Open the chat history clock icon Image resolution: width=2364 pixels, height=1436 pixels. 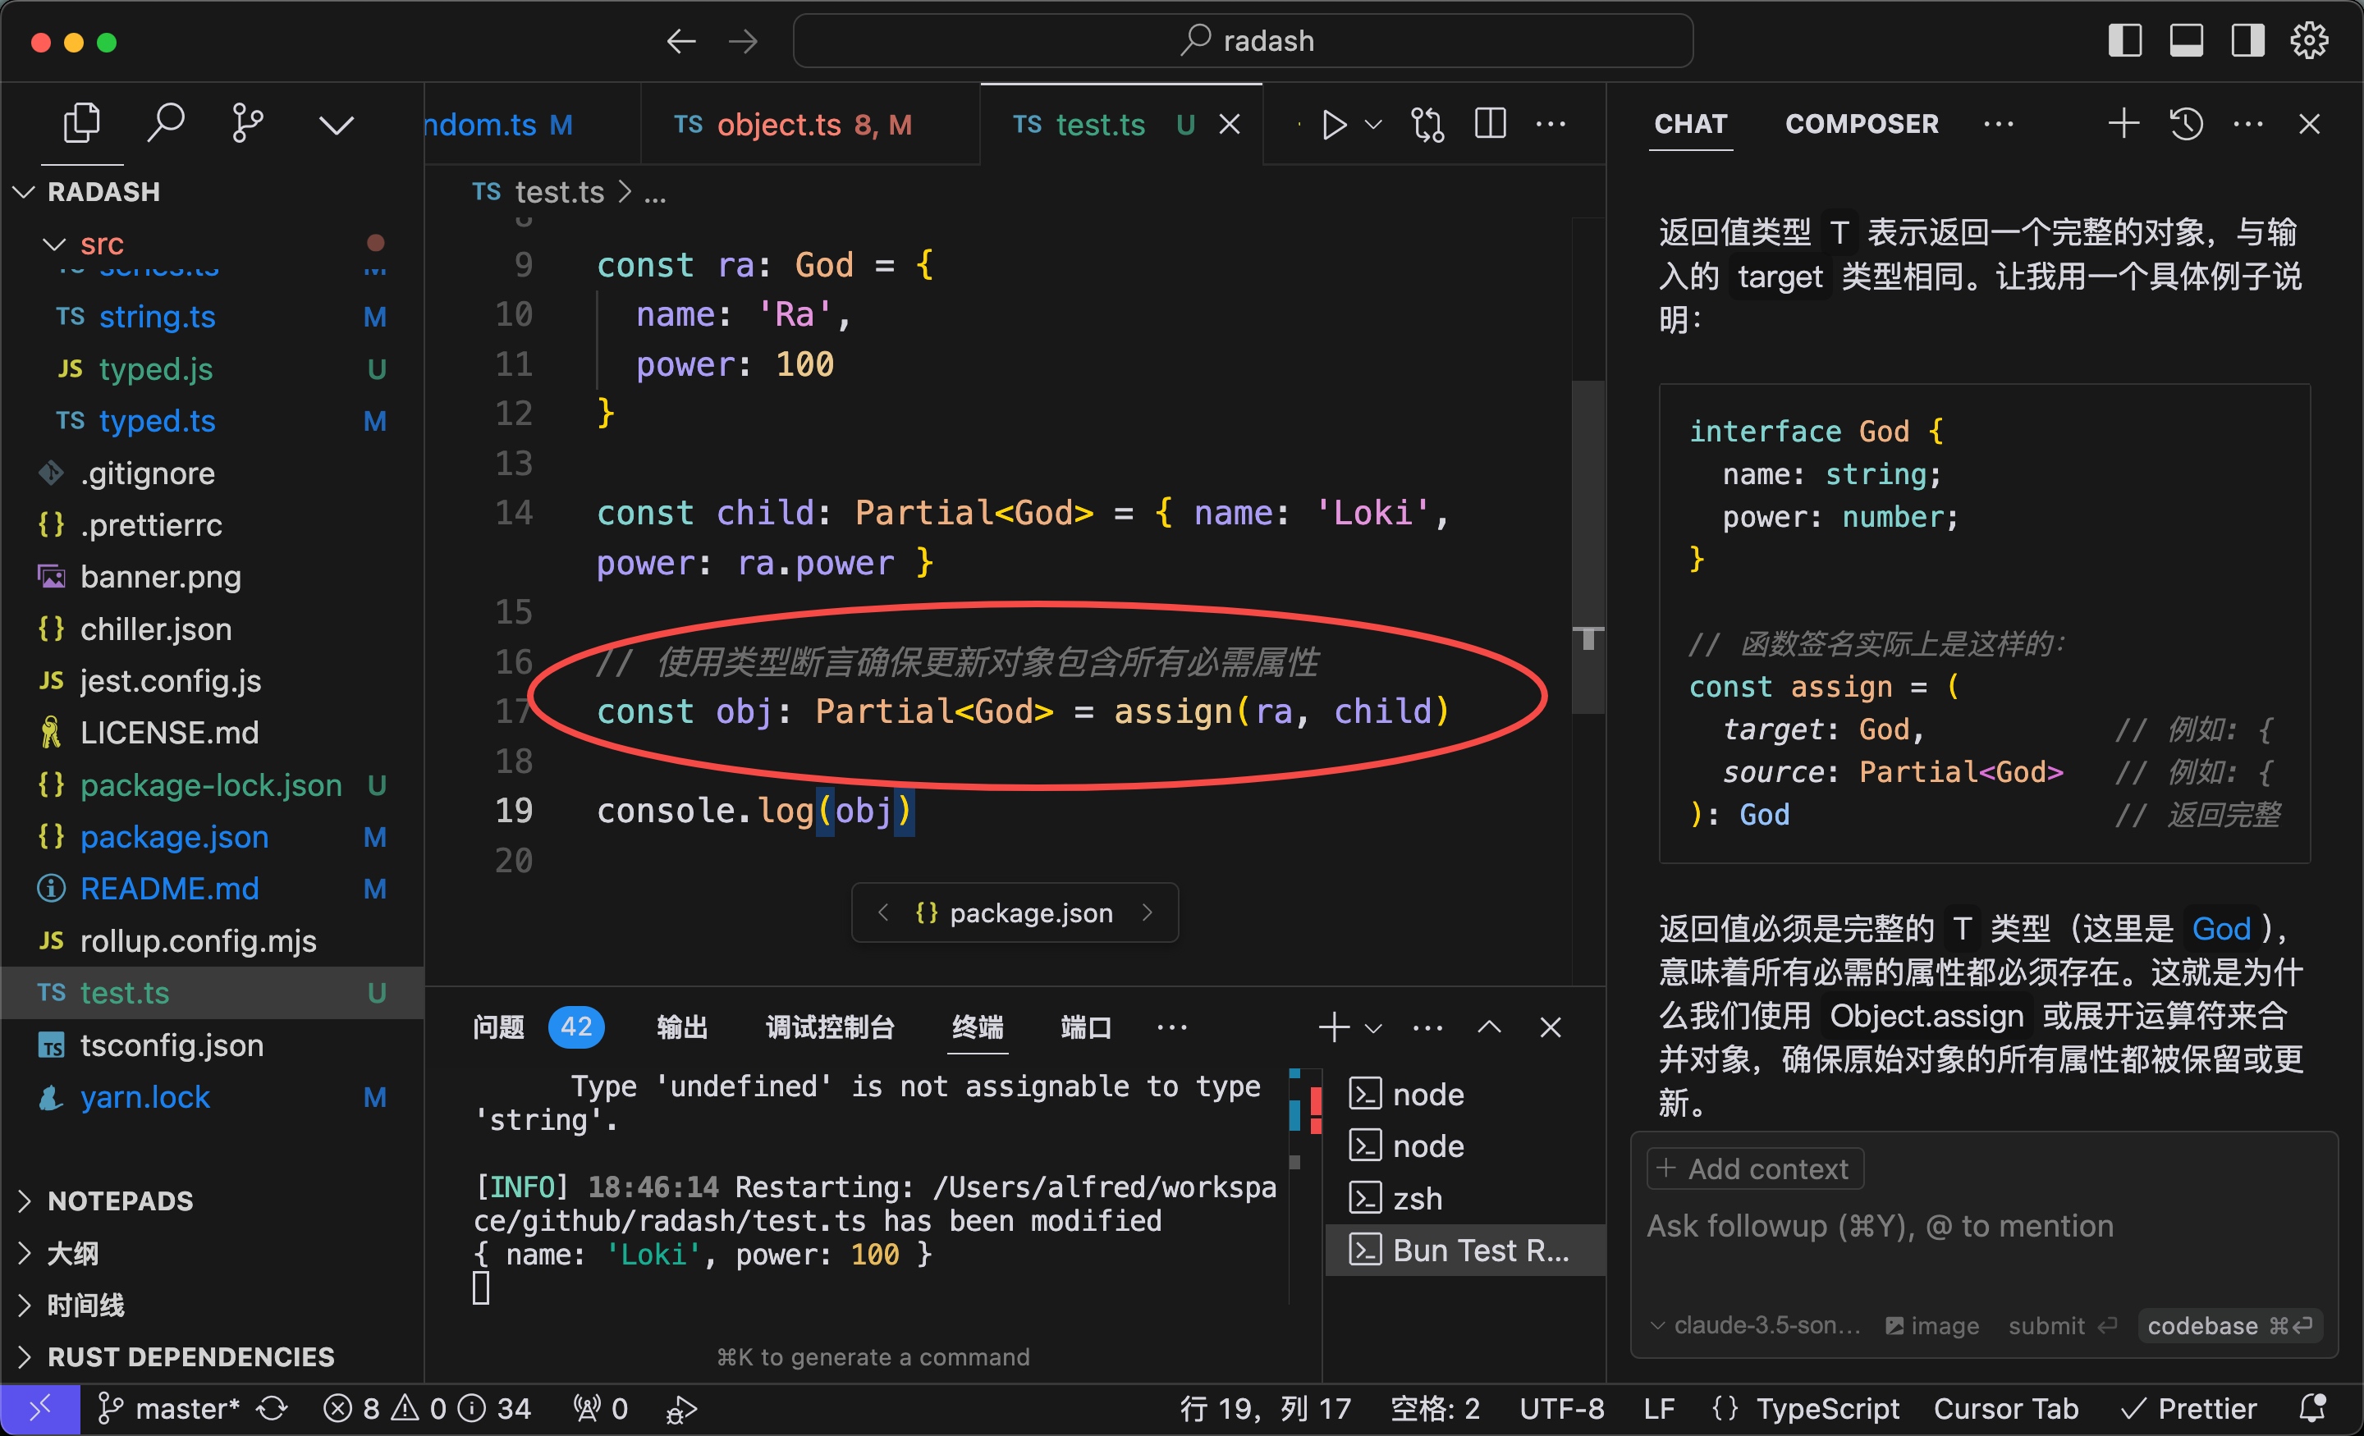[x=2186, y=124]
